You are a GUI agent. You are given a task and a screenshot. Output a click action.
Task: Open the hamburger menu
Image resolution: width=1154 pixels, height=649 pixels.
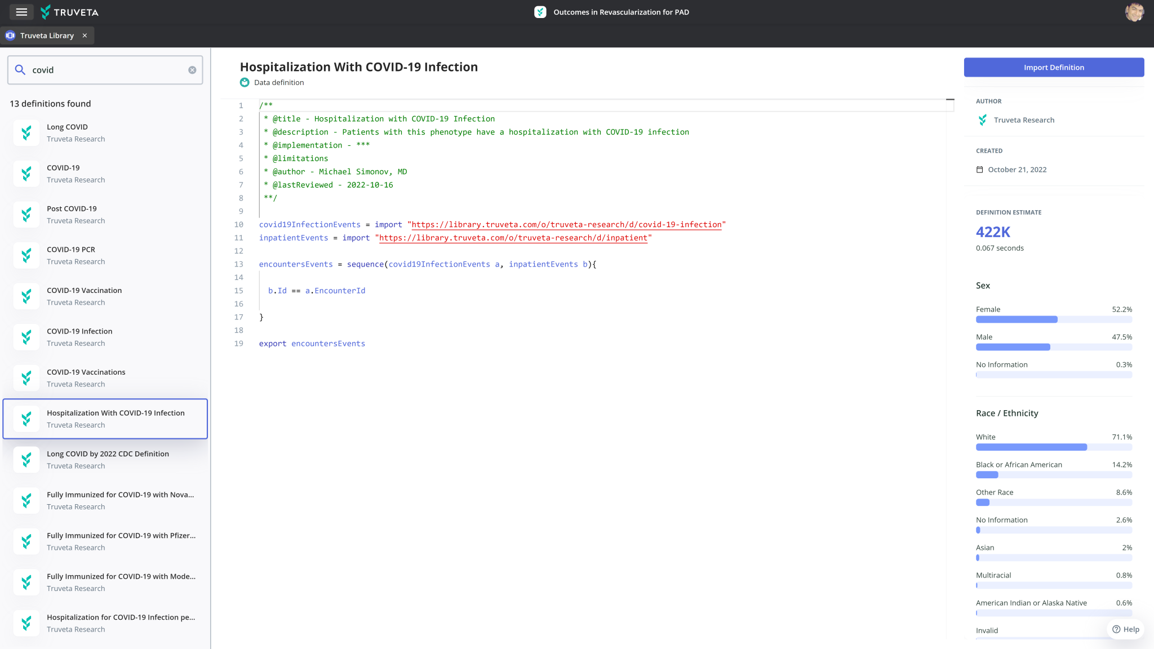tap(21, 12)
